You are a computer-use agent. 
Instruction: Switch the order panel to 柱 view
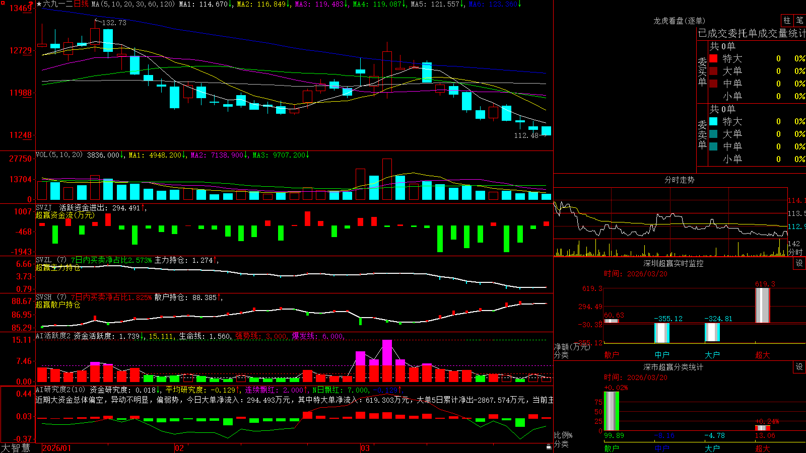click(787, 20)
